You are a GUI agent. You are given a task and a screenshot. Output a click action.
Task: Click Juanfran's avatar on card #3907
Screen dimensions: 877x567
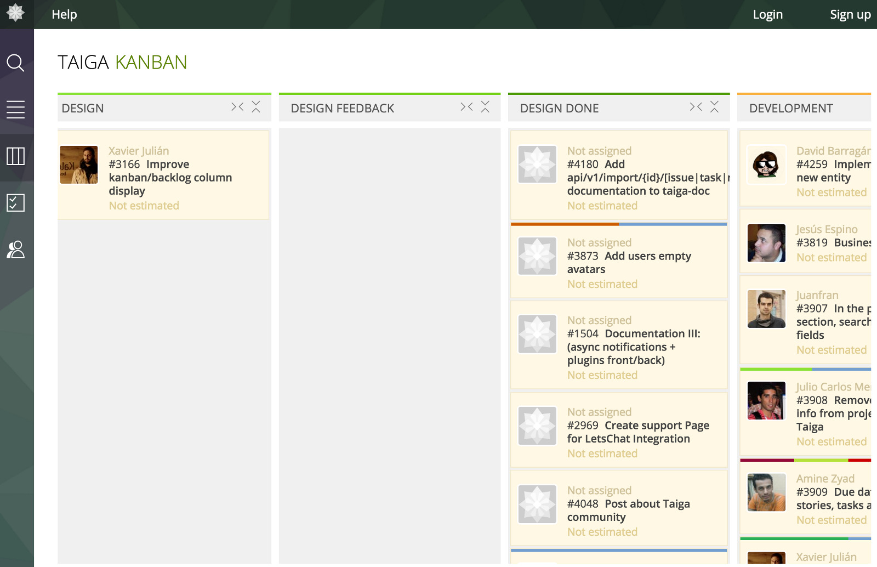[766, 309]
